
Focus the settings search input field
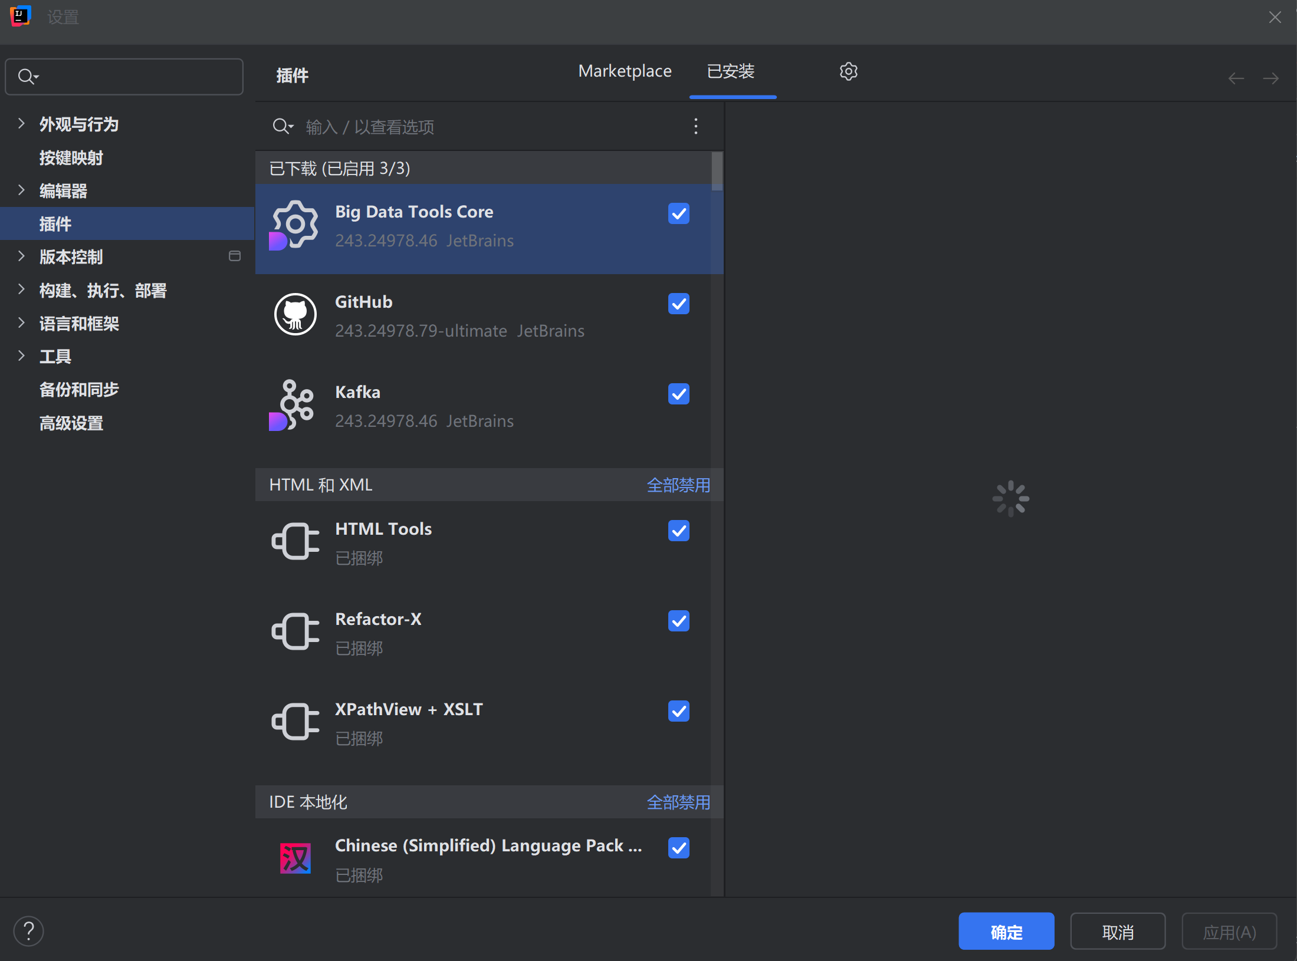click(124, 77)
